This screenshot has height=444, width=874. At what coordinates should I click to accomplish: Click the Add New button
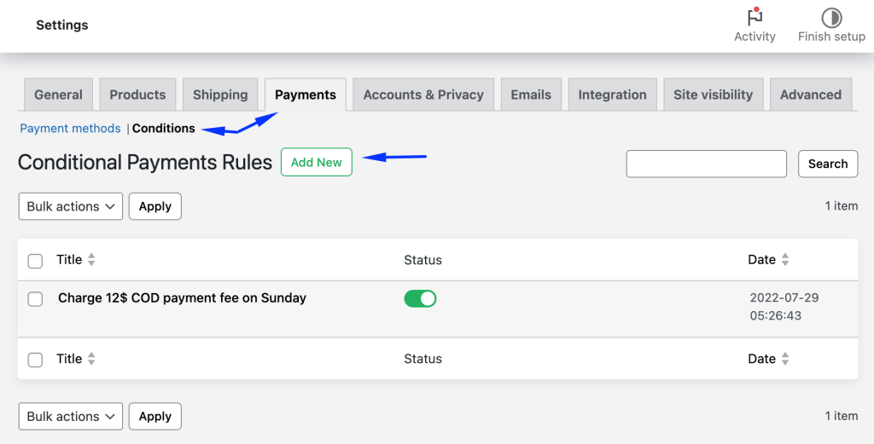[317, 162]
